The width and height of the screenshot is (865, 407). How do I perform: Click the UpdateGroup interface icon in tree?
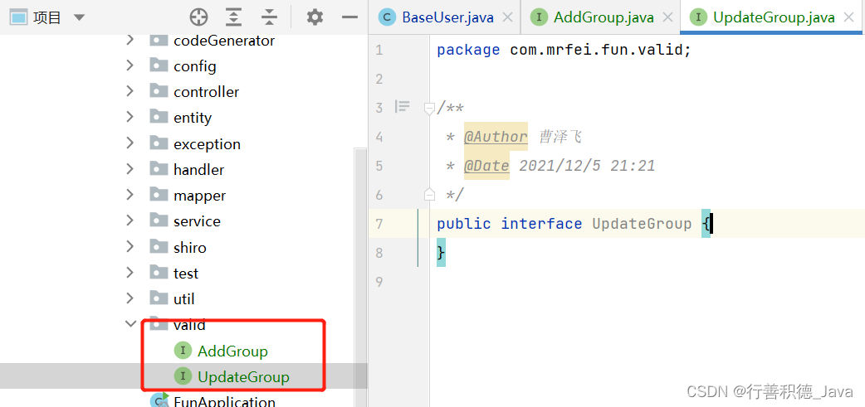pos(183,376)
